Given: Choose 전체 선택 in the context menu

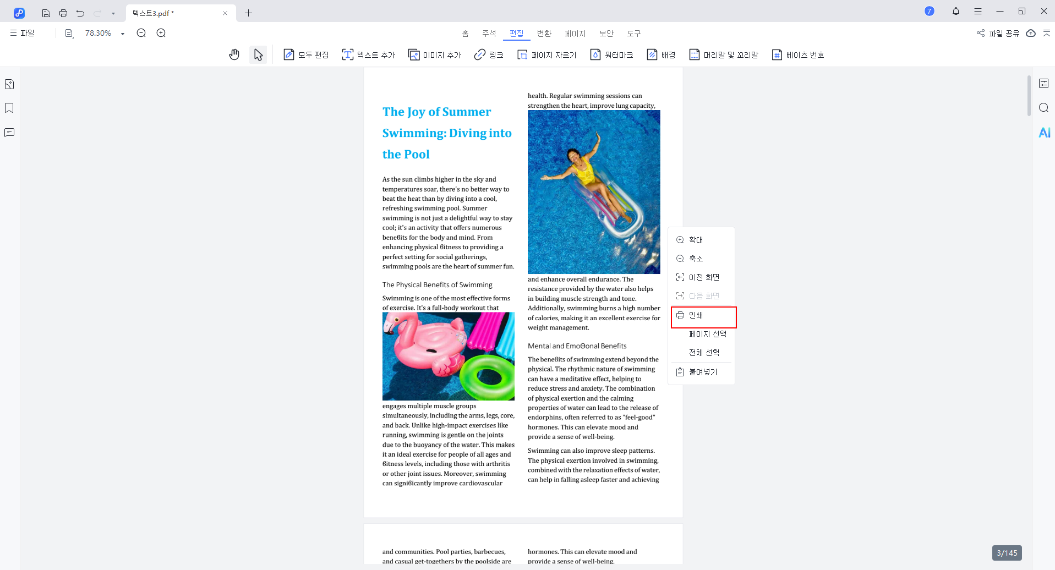Looking at the screenshot, I should (702, 353).
